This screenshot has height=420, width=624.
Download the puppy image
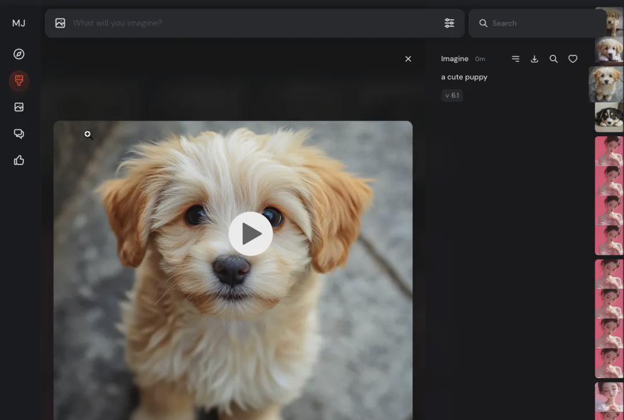coord(534,59)
